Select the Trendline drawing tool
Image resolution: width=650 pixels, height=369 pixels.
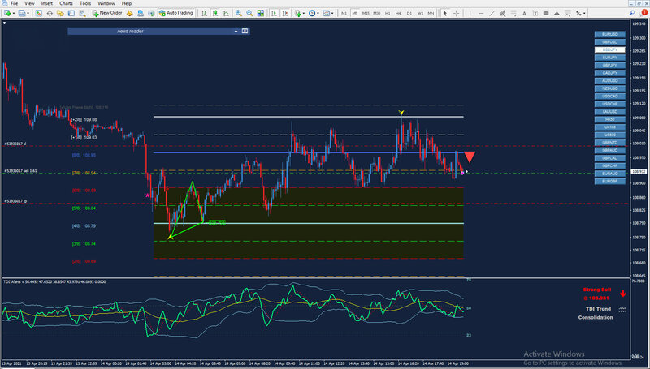tap(492, 13)
